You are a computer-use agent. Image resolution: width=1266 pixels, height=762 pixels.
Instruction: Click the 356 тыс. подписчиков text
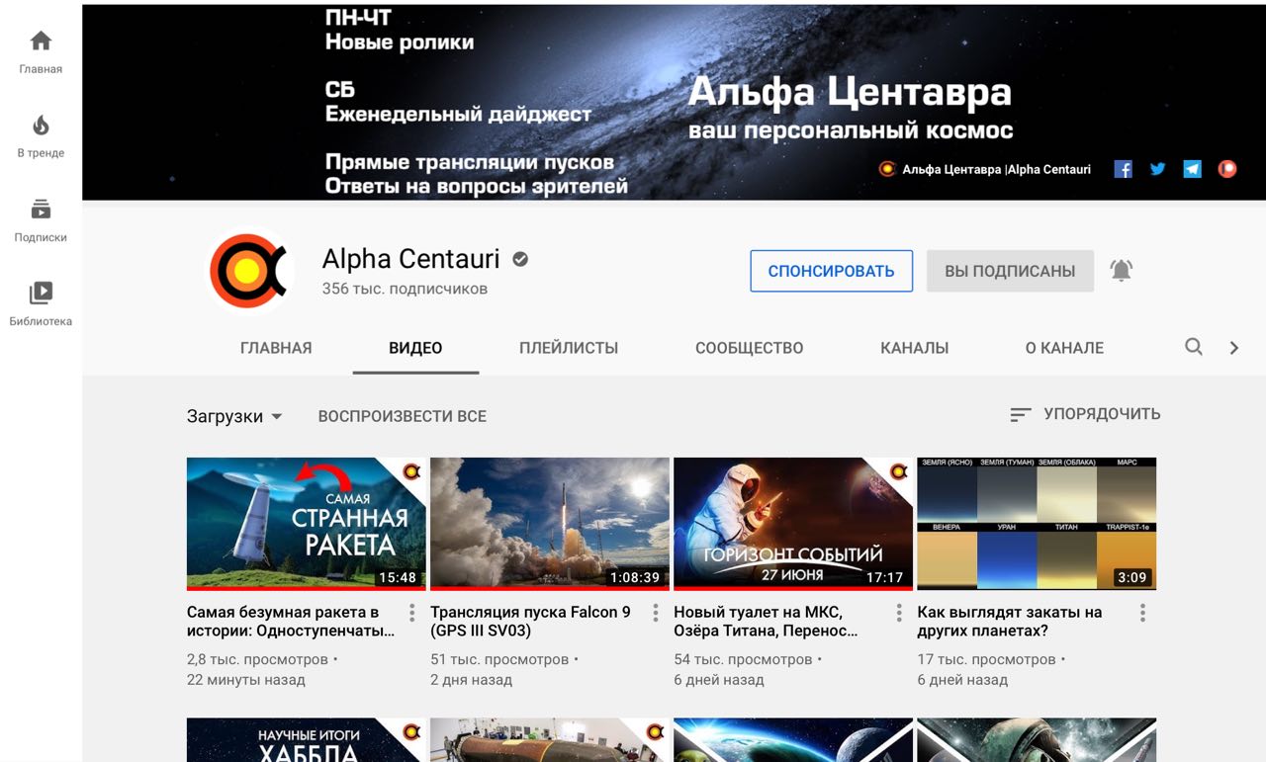click(405, 289)
